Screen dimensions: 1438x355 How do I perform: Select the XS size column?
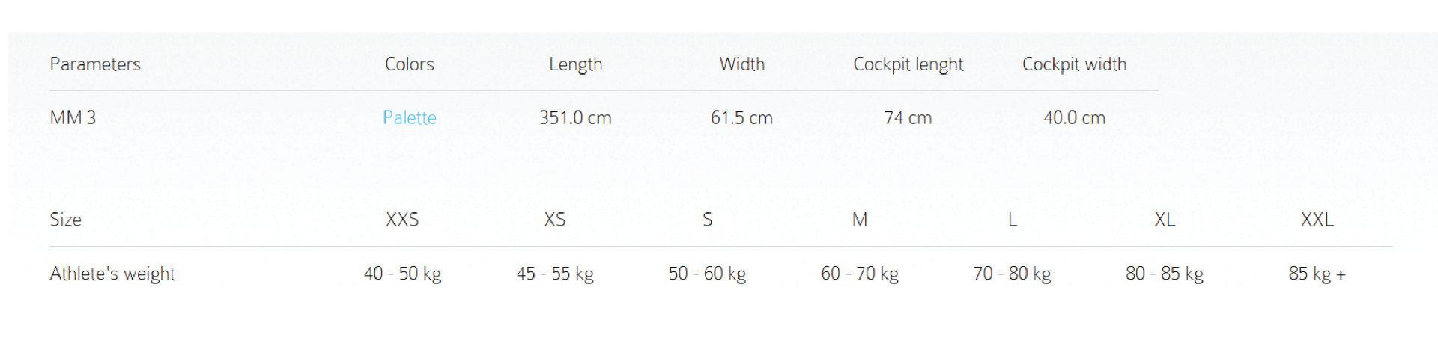[555, 220]
